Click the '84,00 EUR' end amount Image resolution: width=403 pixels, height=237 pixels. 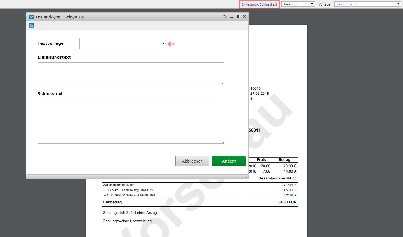tap(287, 202)
